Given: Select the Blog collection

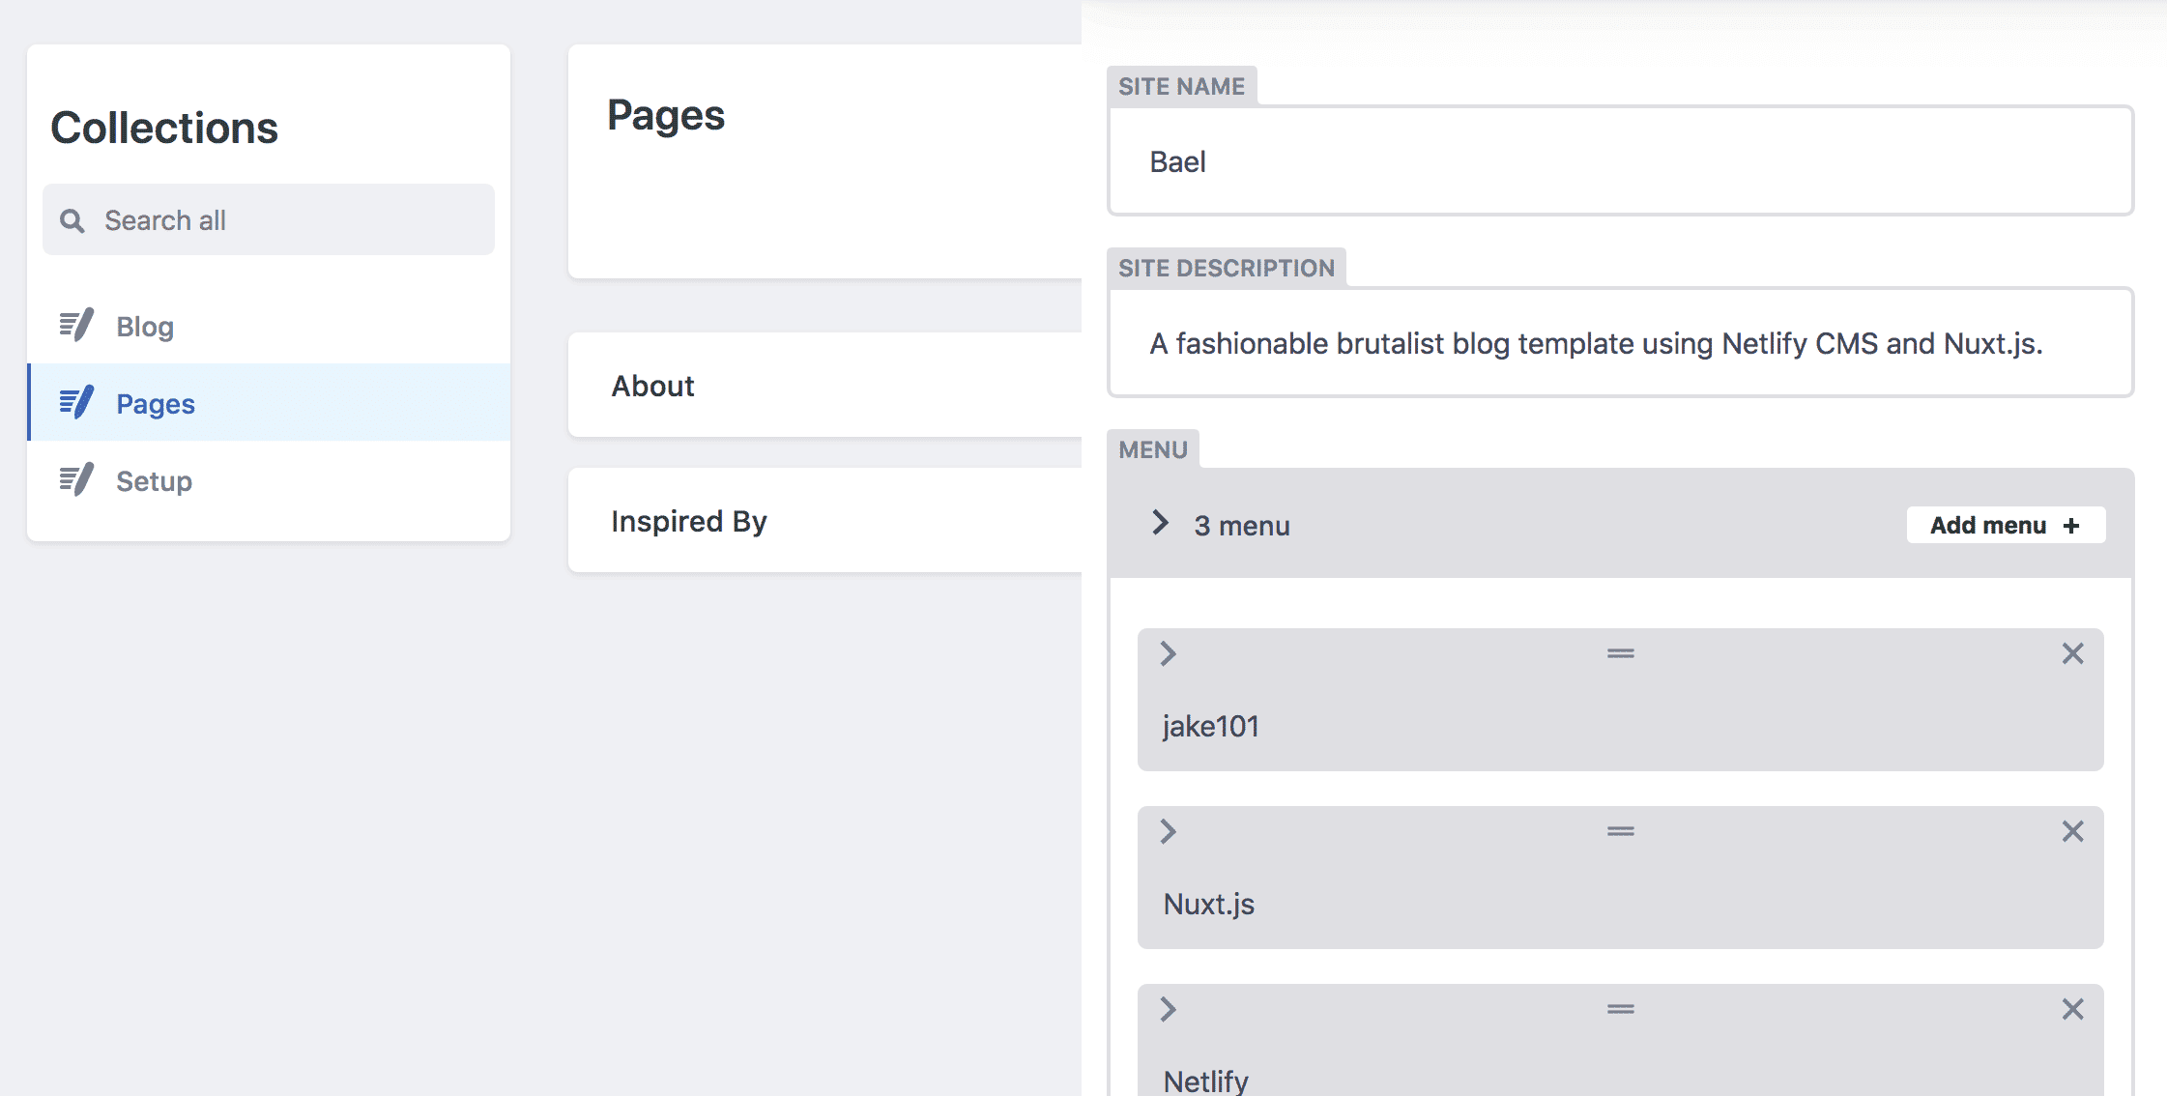Looking at the screenshot, I should pyautogui.click(x=144, y=326).
